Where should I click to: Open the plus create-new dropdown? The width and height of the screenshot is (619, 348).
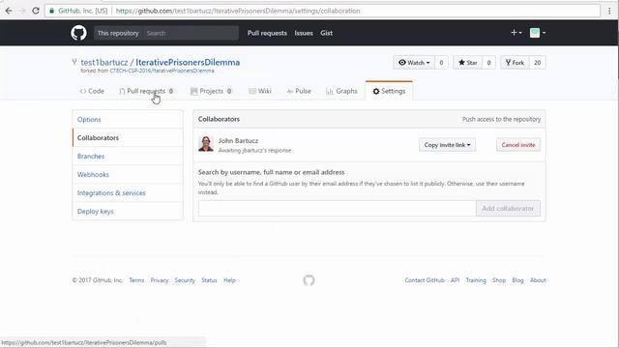pos(516,33)
